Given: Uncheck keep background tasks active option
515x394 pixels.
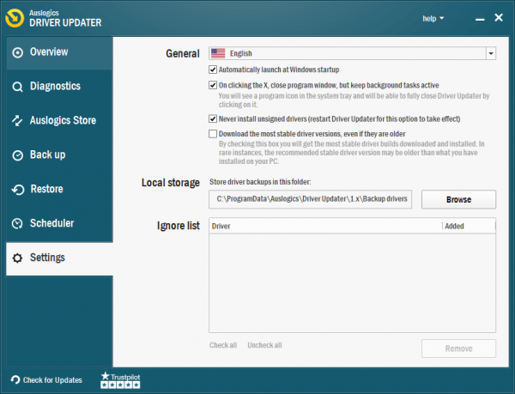Looking at the screenshot, I should point(213,85).
